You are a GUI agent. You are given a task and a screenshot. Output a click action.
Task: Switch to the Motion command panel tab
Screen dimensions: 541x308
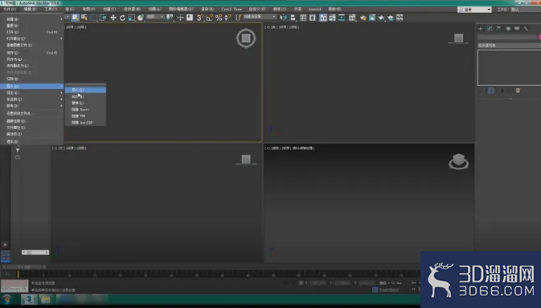tap(508, 29)
